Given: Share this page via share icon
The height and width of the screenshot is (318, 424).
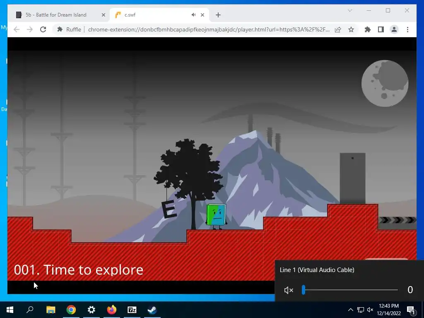Looking at the screenshot, I should [338, 29].
